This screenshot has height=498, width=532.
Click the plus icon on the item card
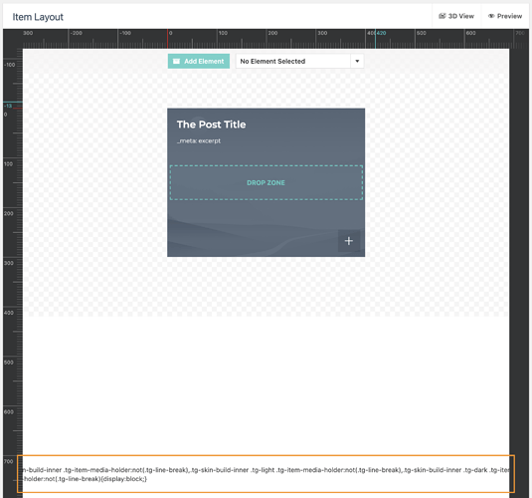coord(349,241)
